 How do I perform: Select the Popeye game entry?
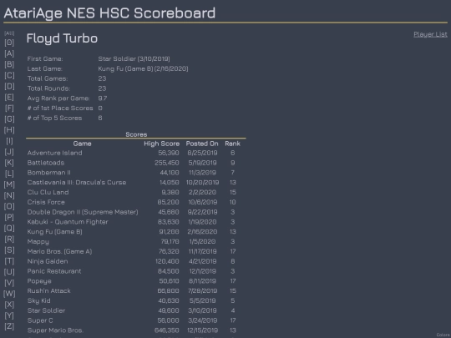click(39, 281)
